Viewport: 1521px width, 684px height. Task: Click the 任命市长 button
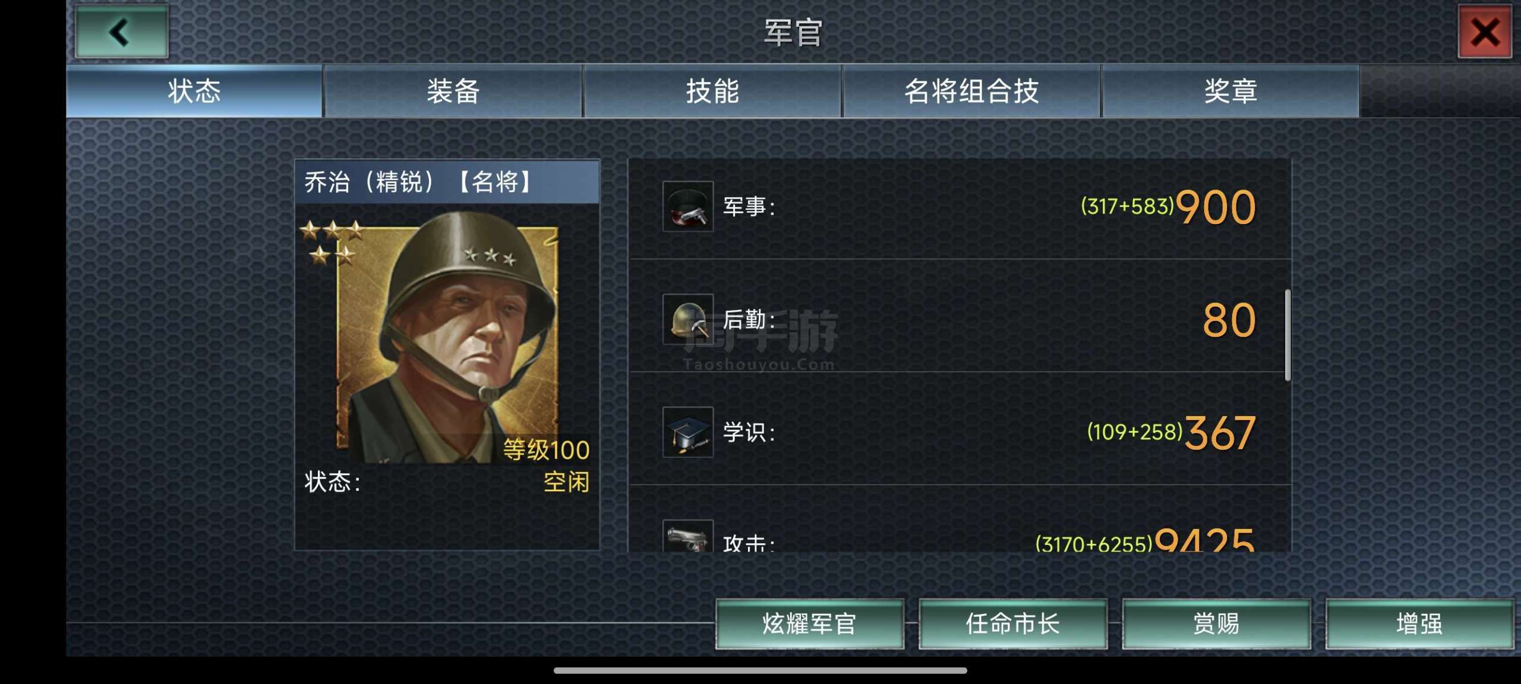(x=1013, y=624)
